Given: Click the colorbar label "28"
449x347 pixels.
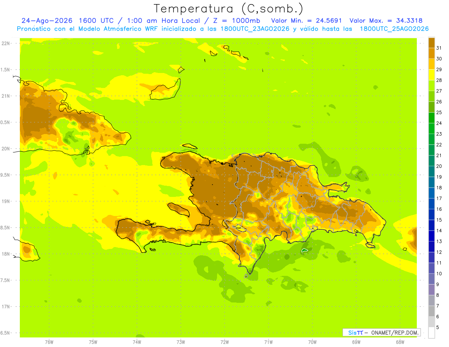Looking at the screenshot, I should coord(439,80).
